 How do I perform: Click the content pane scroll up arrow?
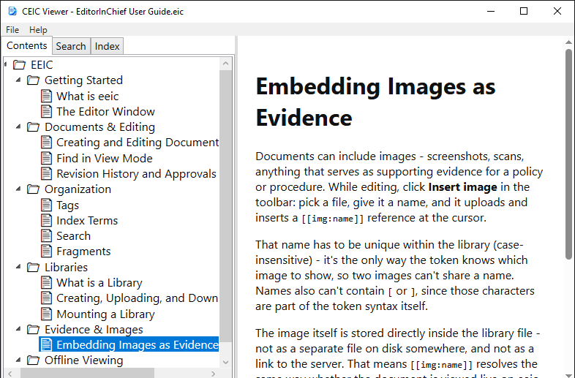click(568, 42)
